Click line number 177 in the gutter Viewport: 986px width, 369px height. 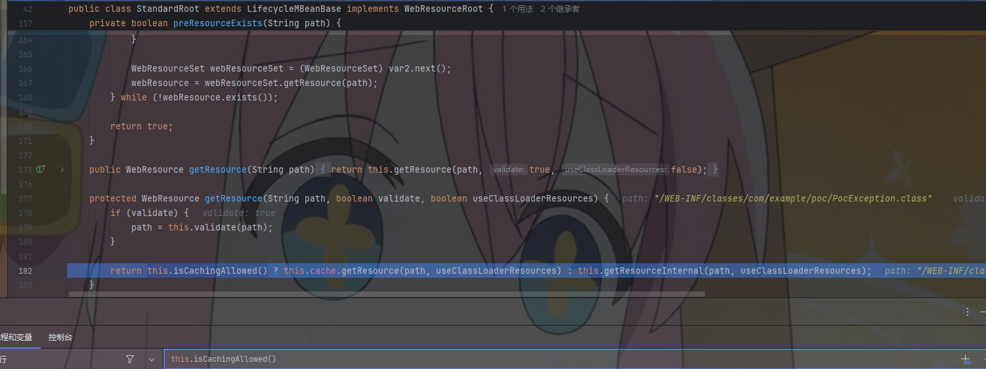pos(25,198)
